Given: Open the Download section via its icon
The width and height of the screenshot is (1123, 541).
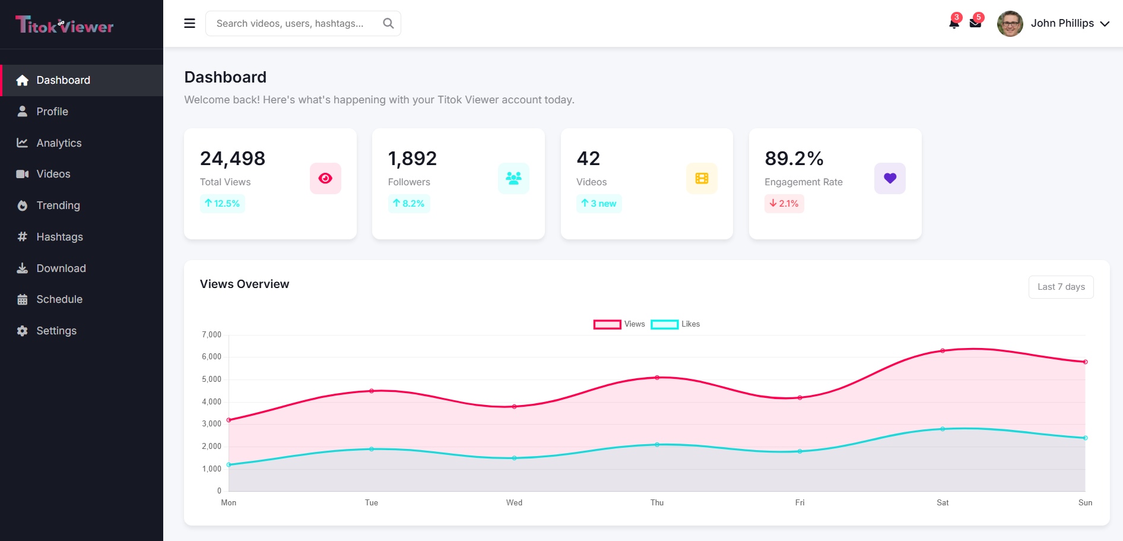Looking at the screenshot, I should coord(22,268).
